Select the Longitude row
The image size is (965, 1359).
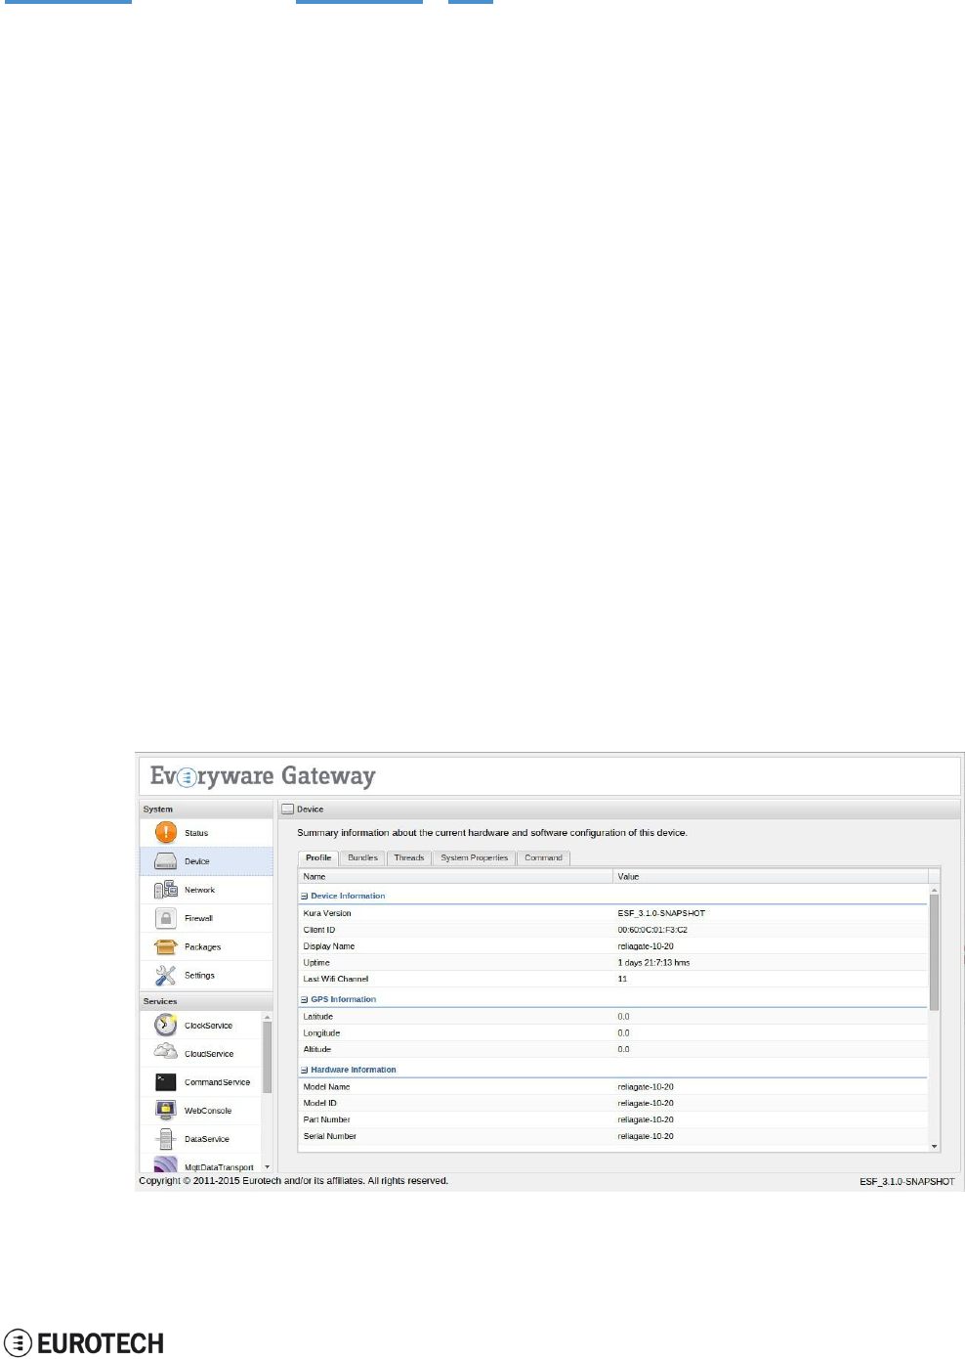coord(613,1033)
